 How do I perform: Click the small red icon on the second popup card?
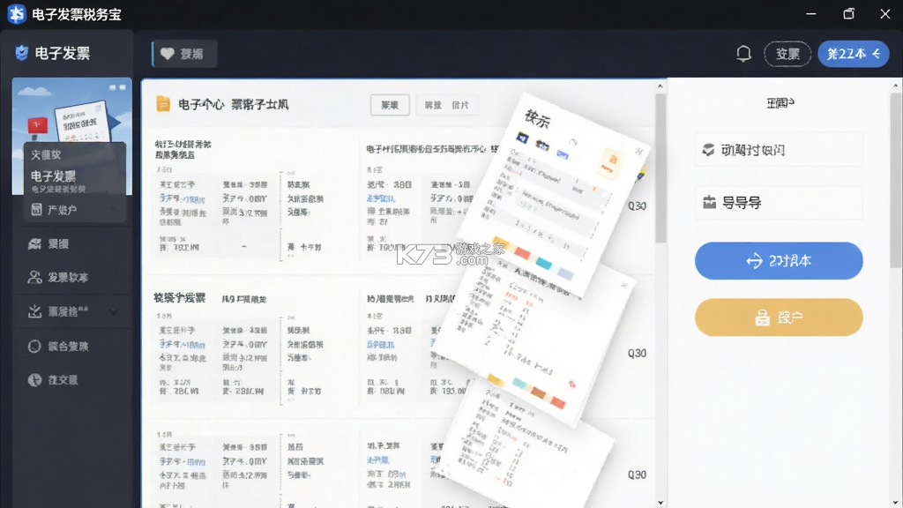pyautogui.click(x=571, y=384)
